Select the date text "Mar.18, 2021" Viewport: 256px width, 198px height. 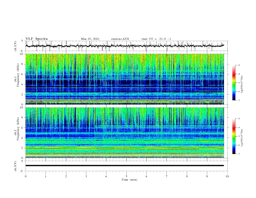coord(90,39)
